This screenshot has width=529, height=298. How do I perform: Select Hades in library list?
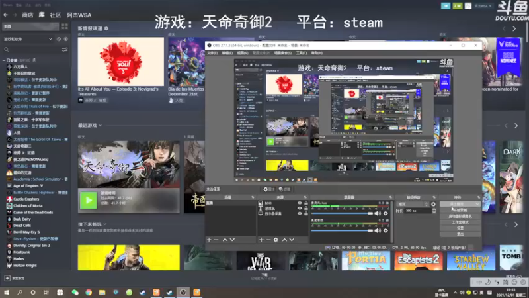point(19,258)
